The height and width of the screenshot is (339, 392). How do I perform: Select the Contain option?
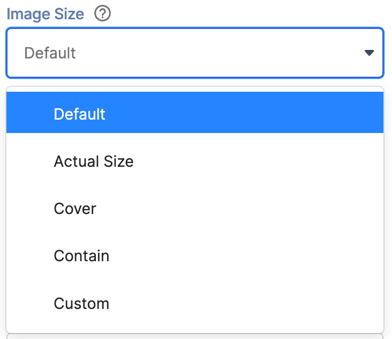pyautogui.click(x=195, y=256)
